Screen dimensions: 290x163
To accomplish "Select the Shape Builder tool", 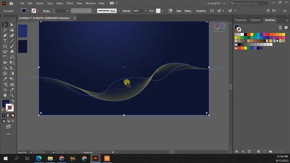I will coord(5,68).
